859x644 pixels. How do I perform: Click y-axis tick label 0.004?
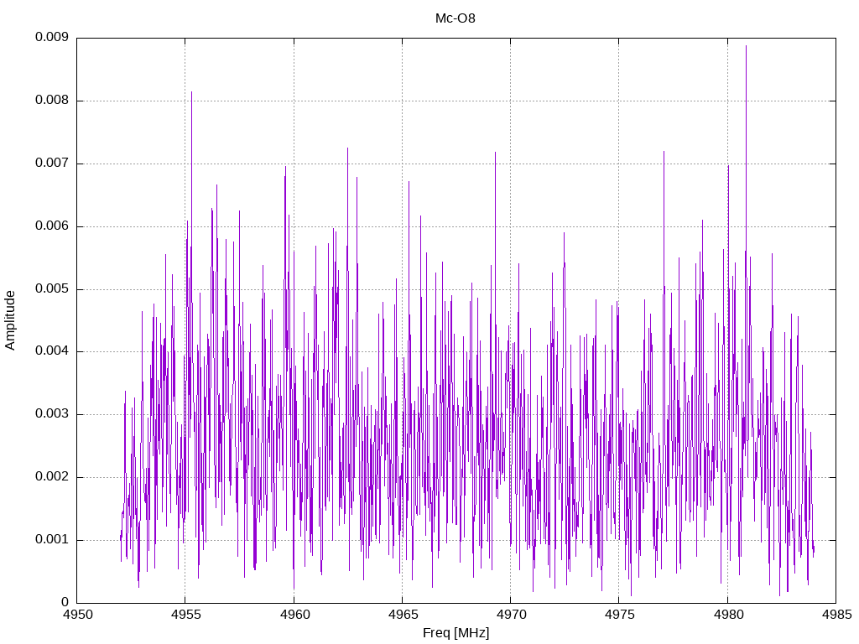(52, 351)
